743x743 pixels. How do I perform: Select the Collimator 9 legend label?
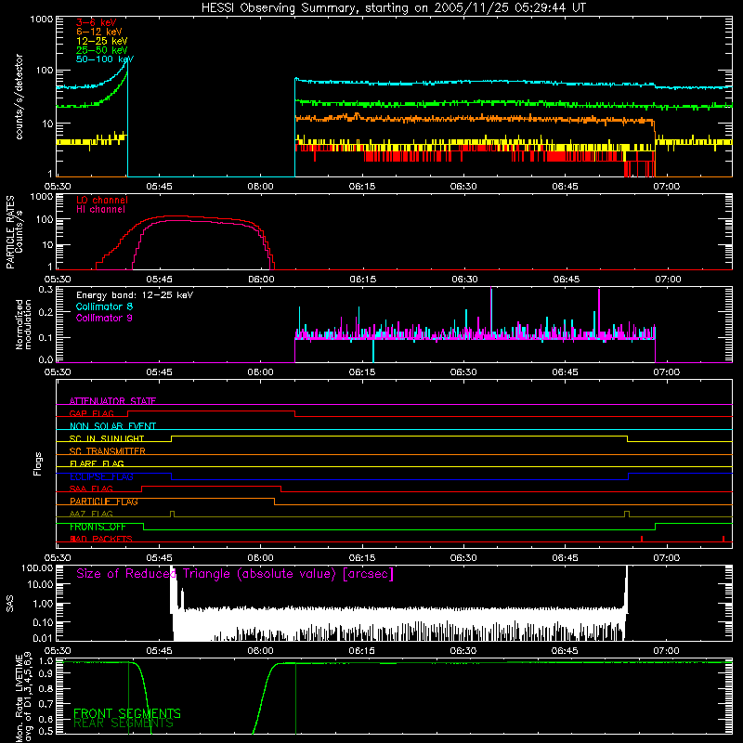(x=104, y=318)
